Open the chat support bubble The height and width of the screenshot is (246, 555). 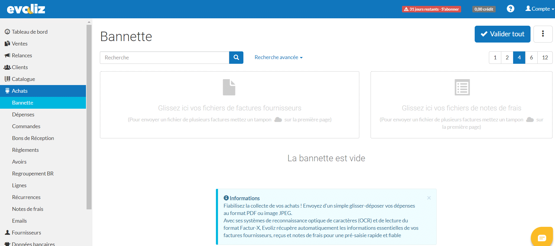542,237
